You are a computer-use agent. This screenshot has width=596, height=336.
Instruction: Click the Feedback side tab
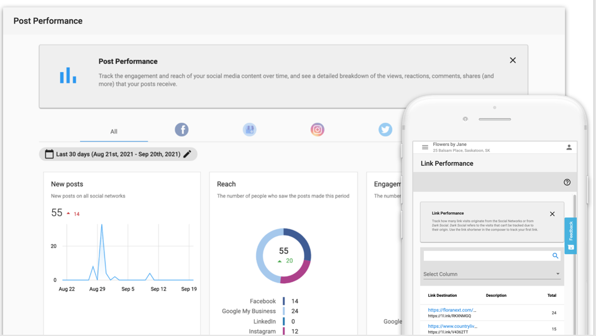coord(571,236)
